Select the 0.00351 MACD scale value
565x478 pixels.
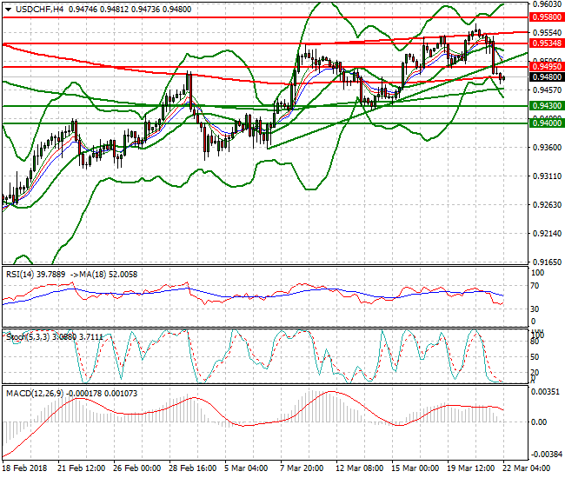(x=545, y=392)
